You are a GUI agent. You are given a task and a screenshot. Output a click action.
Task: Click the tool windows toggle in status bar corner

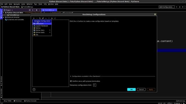2,103
